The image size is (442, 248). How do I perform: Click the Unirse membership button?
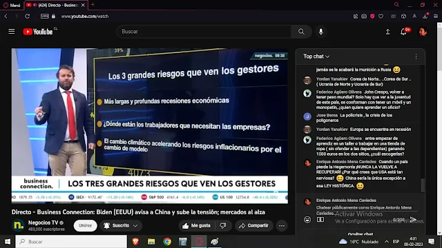coord(85,225)
